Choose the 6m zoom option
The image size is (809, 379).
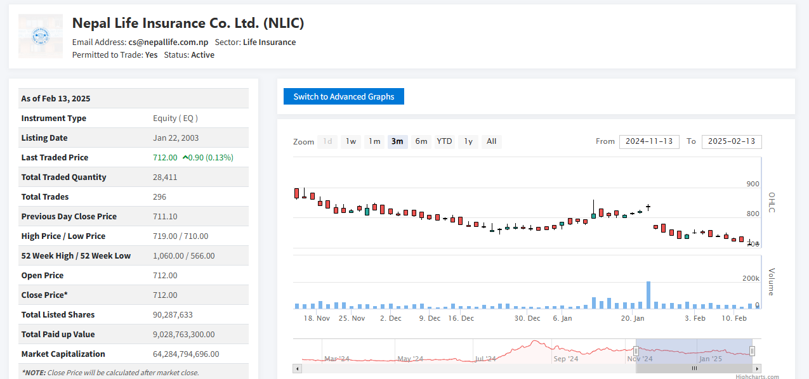pyautogui.click(x=421, y=141)
